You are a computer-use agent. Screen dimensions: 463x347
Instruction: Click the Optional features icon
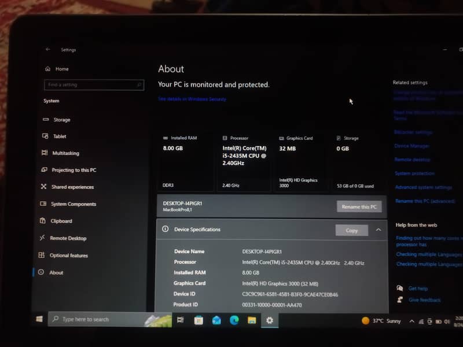click(x=42, y=255)
